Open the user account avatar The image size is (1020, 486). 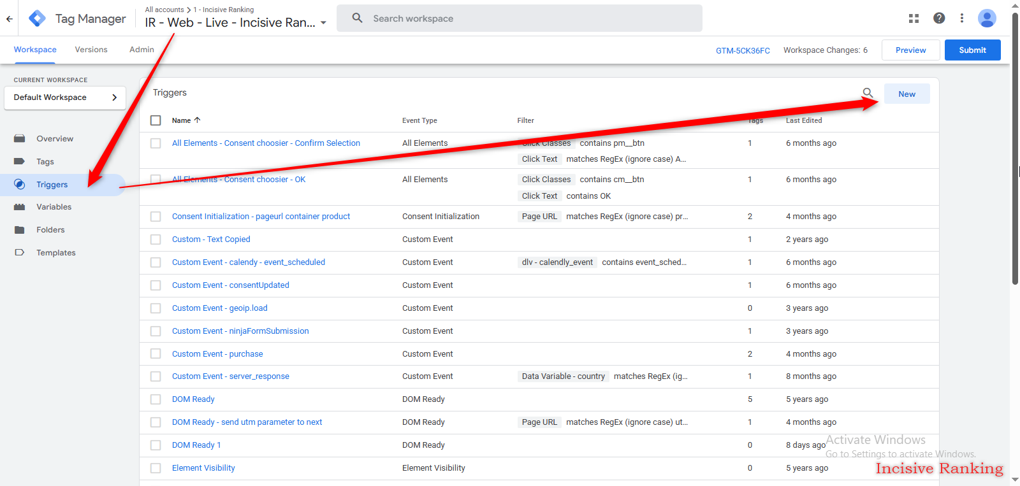(987, 18)
